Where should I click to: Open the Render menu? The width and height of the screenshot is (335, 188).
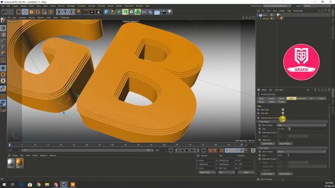pyautogui.click(x=119, y=6)
